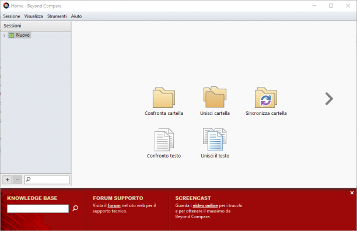
Task: Focus the sessions filter search field
Action: point(47,180)
